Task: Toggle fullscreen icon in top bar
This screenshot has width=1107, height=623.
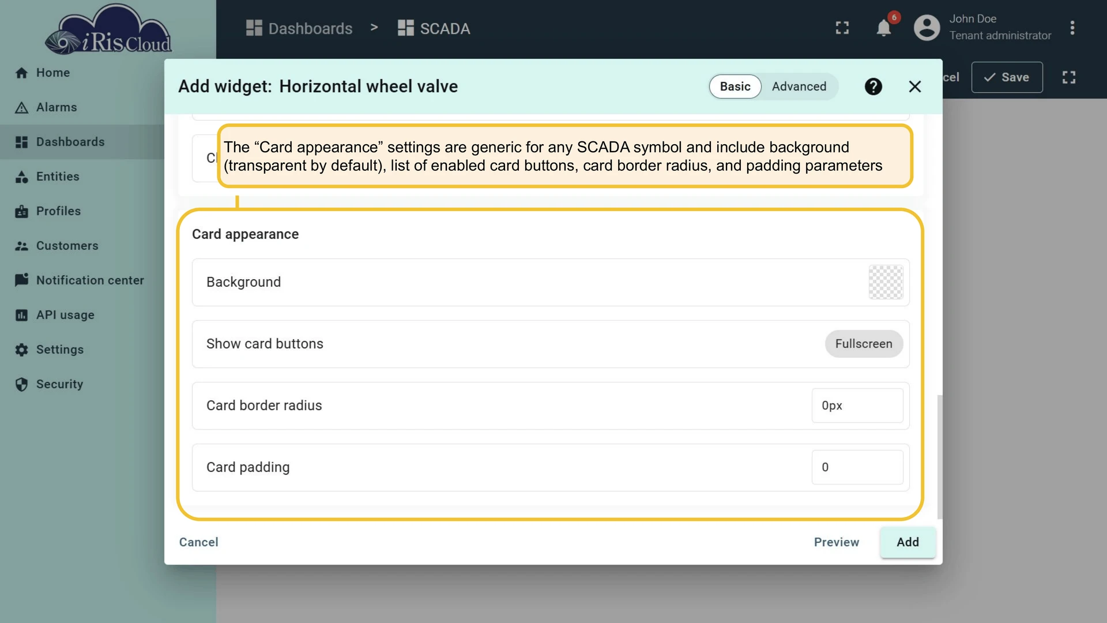Action: 842,28
